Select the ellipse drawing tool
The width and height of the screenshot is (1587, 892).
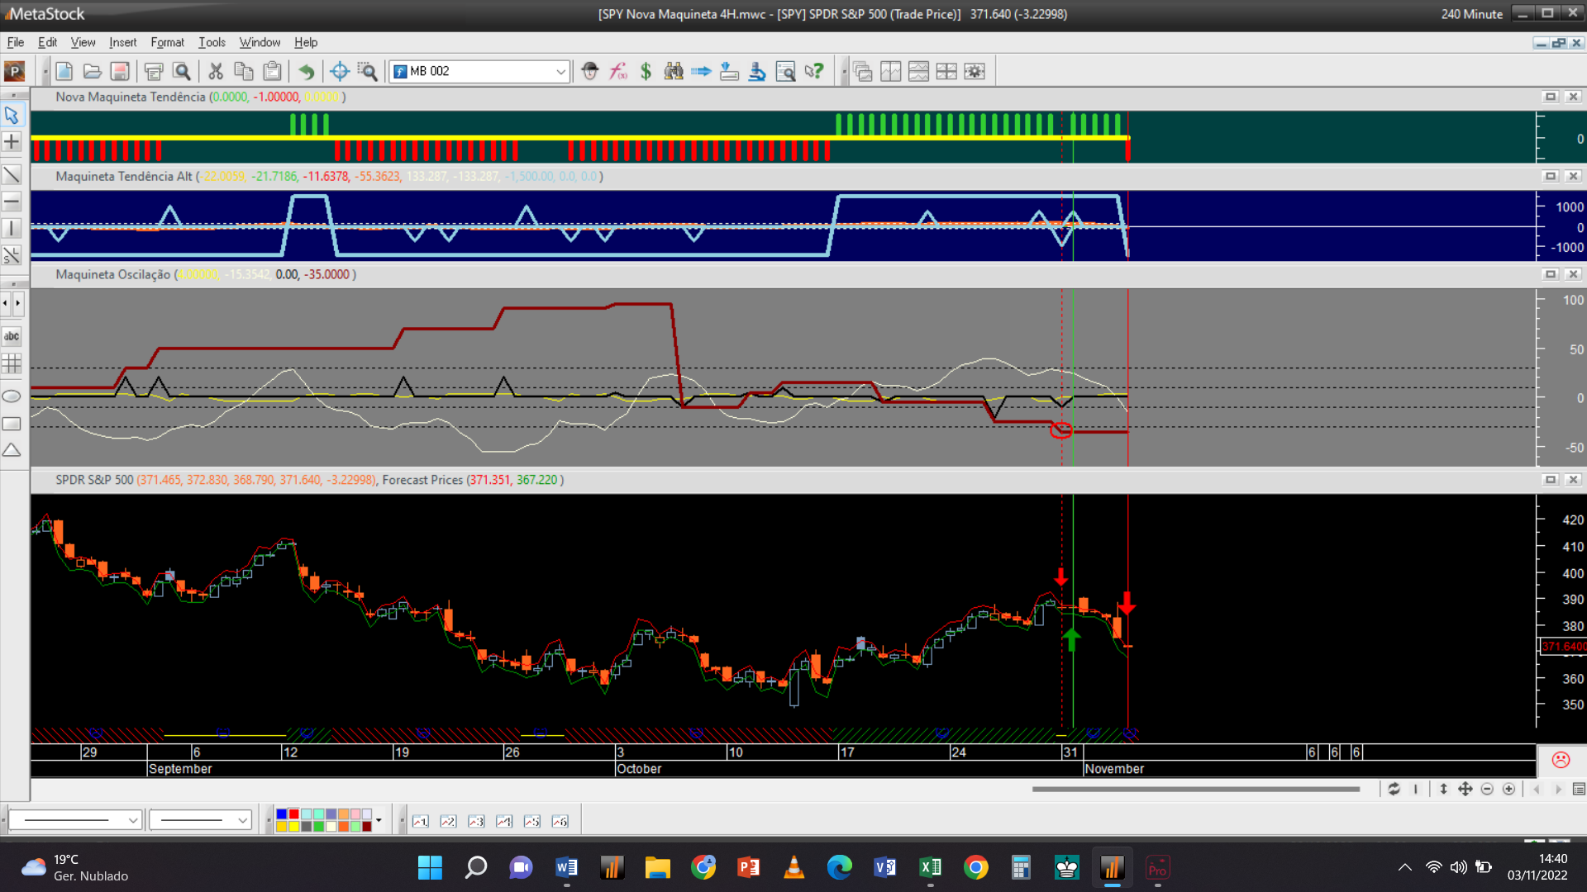click(x=12, y=396)
